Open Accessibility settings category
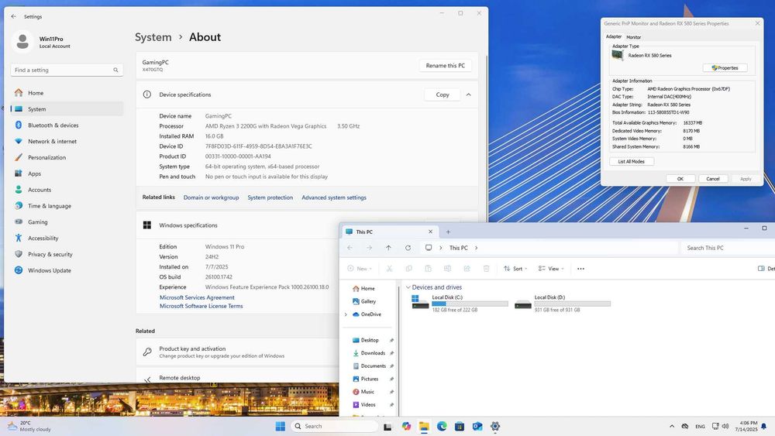 [67, 238]
